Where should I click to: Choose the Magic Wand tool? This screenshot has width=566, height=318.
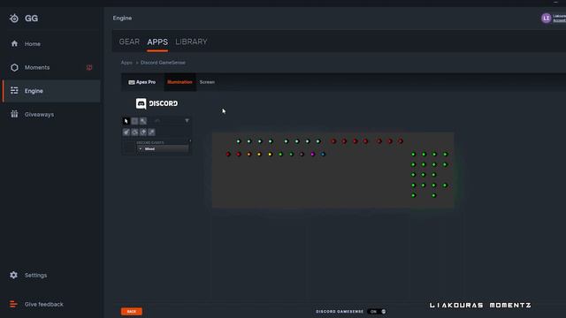[x=143, y=121]
